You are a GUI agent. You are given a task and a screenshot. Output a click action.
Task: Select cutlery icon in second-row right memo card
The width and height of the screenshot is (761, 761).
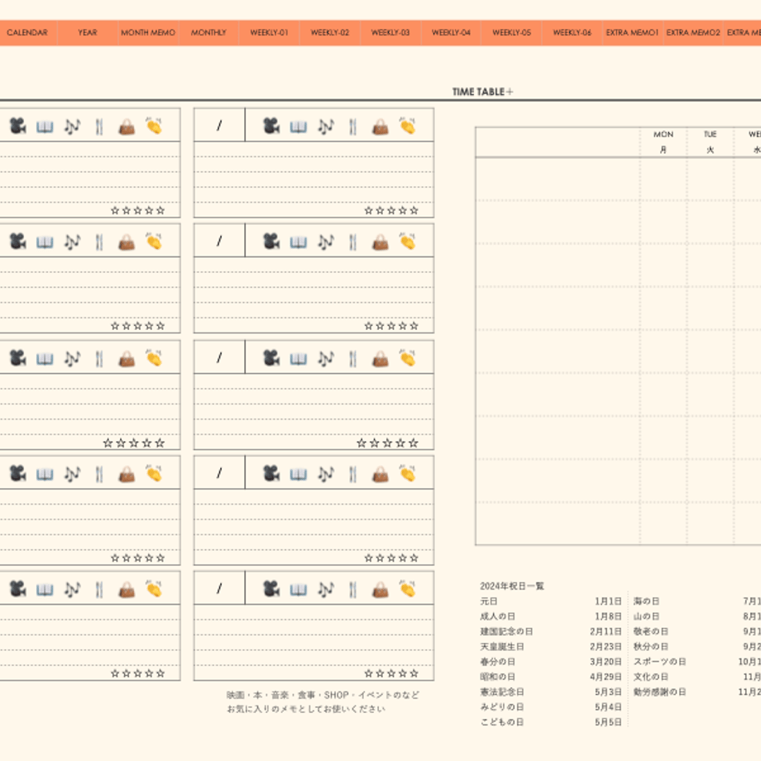point(353,242)
